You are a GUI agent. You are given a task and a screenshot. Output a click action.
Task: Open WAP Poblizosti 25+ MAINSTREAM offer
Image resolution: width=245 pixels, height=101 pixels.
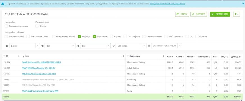point(42,62)
